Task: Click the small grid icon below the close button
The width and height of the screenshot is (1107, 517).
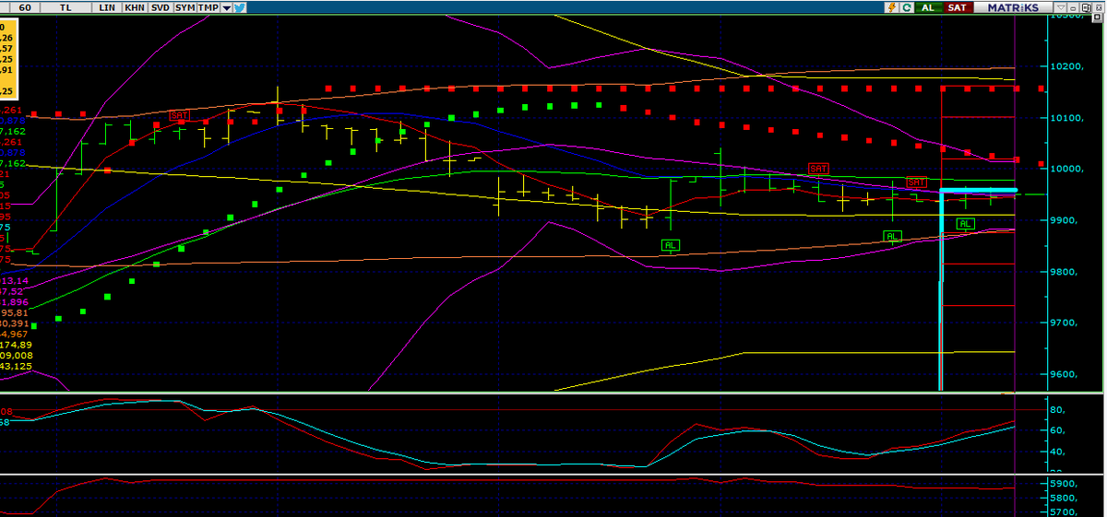Action: click(x=1097, y=17)
